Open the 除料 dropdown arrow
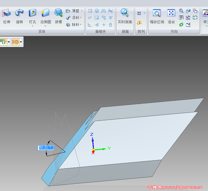This screenshot has height=191, width=208. tap(81, 24)
